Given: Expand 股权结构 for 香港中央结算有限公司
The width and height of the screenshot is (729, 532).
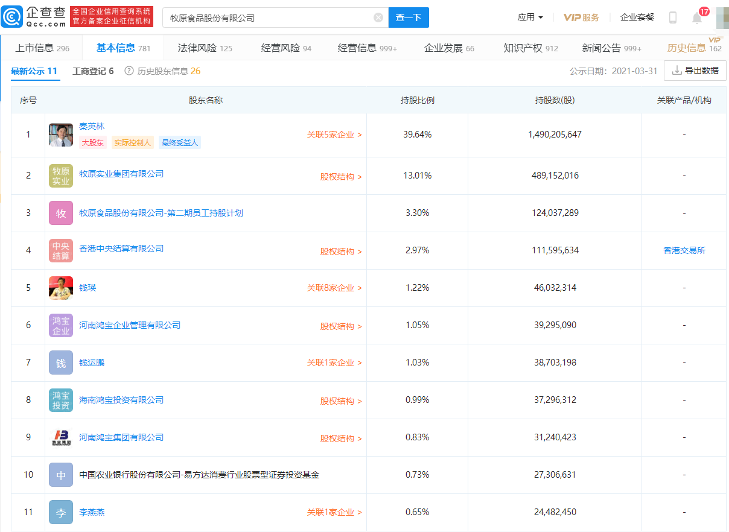Looking at the screenshot, I should pos(341,252).
